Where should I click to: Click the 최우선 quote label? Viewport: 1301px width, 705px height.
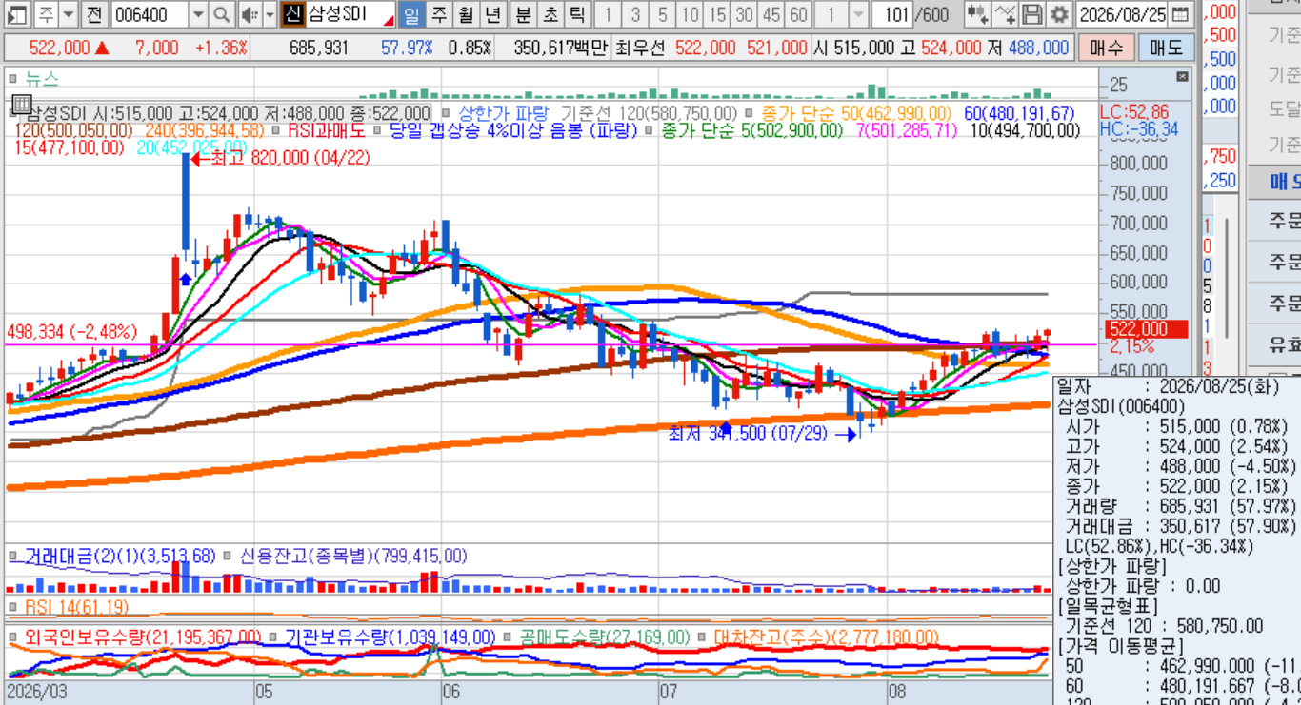tap(638, 48)
